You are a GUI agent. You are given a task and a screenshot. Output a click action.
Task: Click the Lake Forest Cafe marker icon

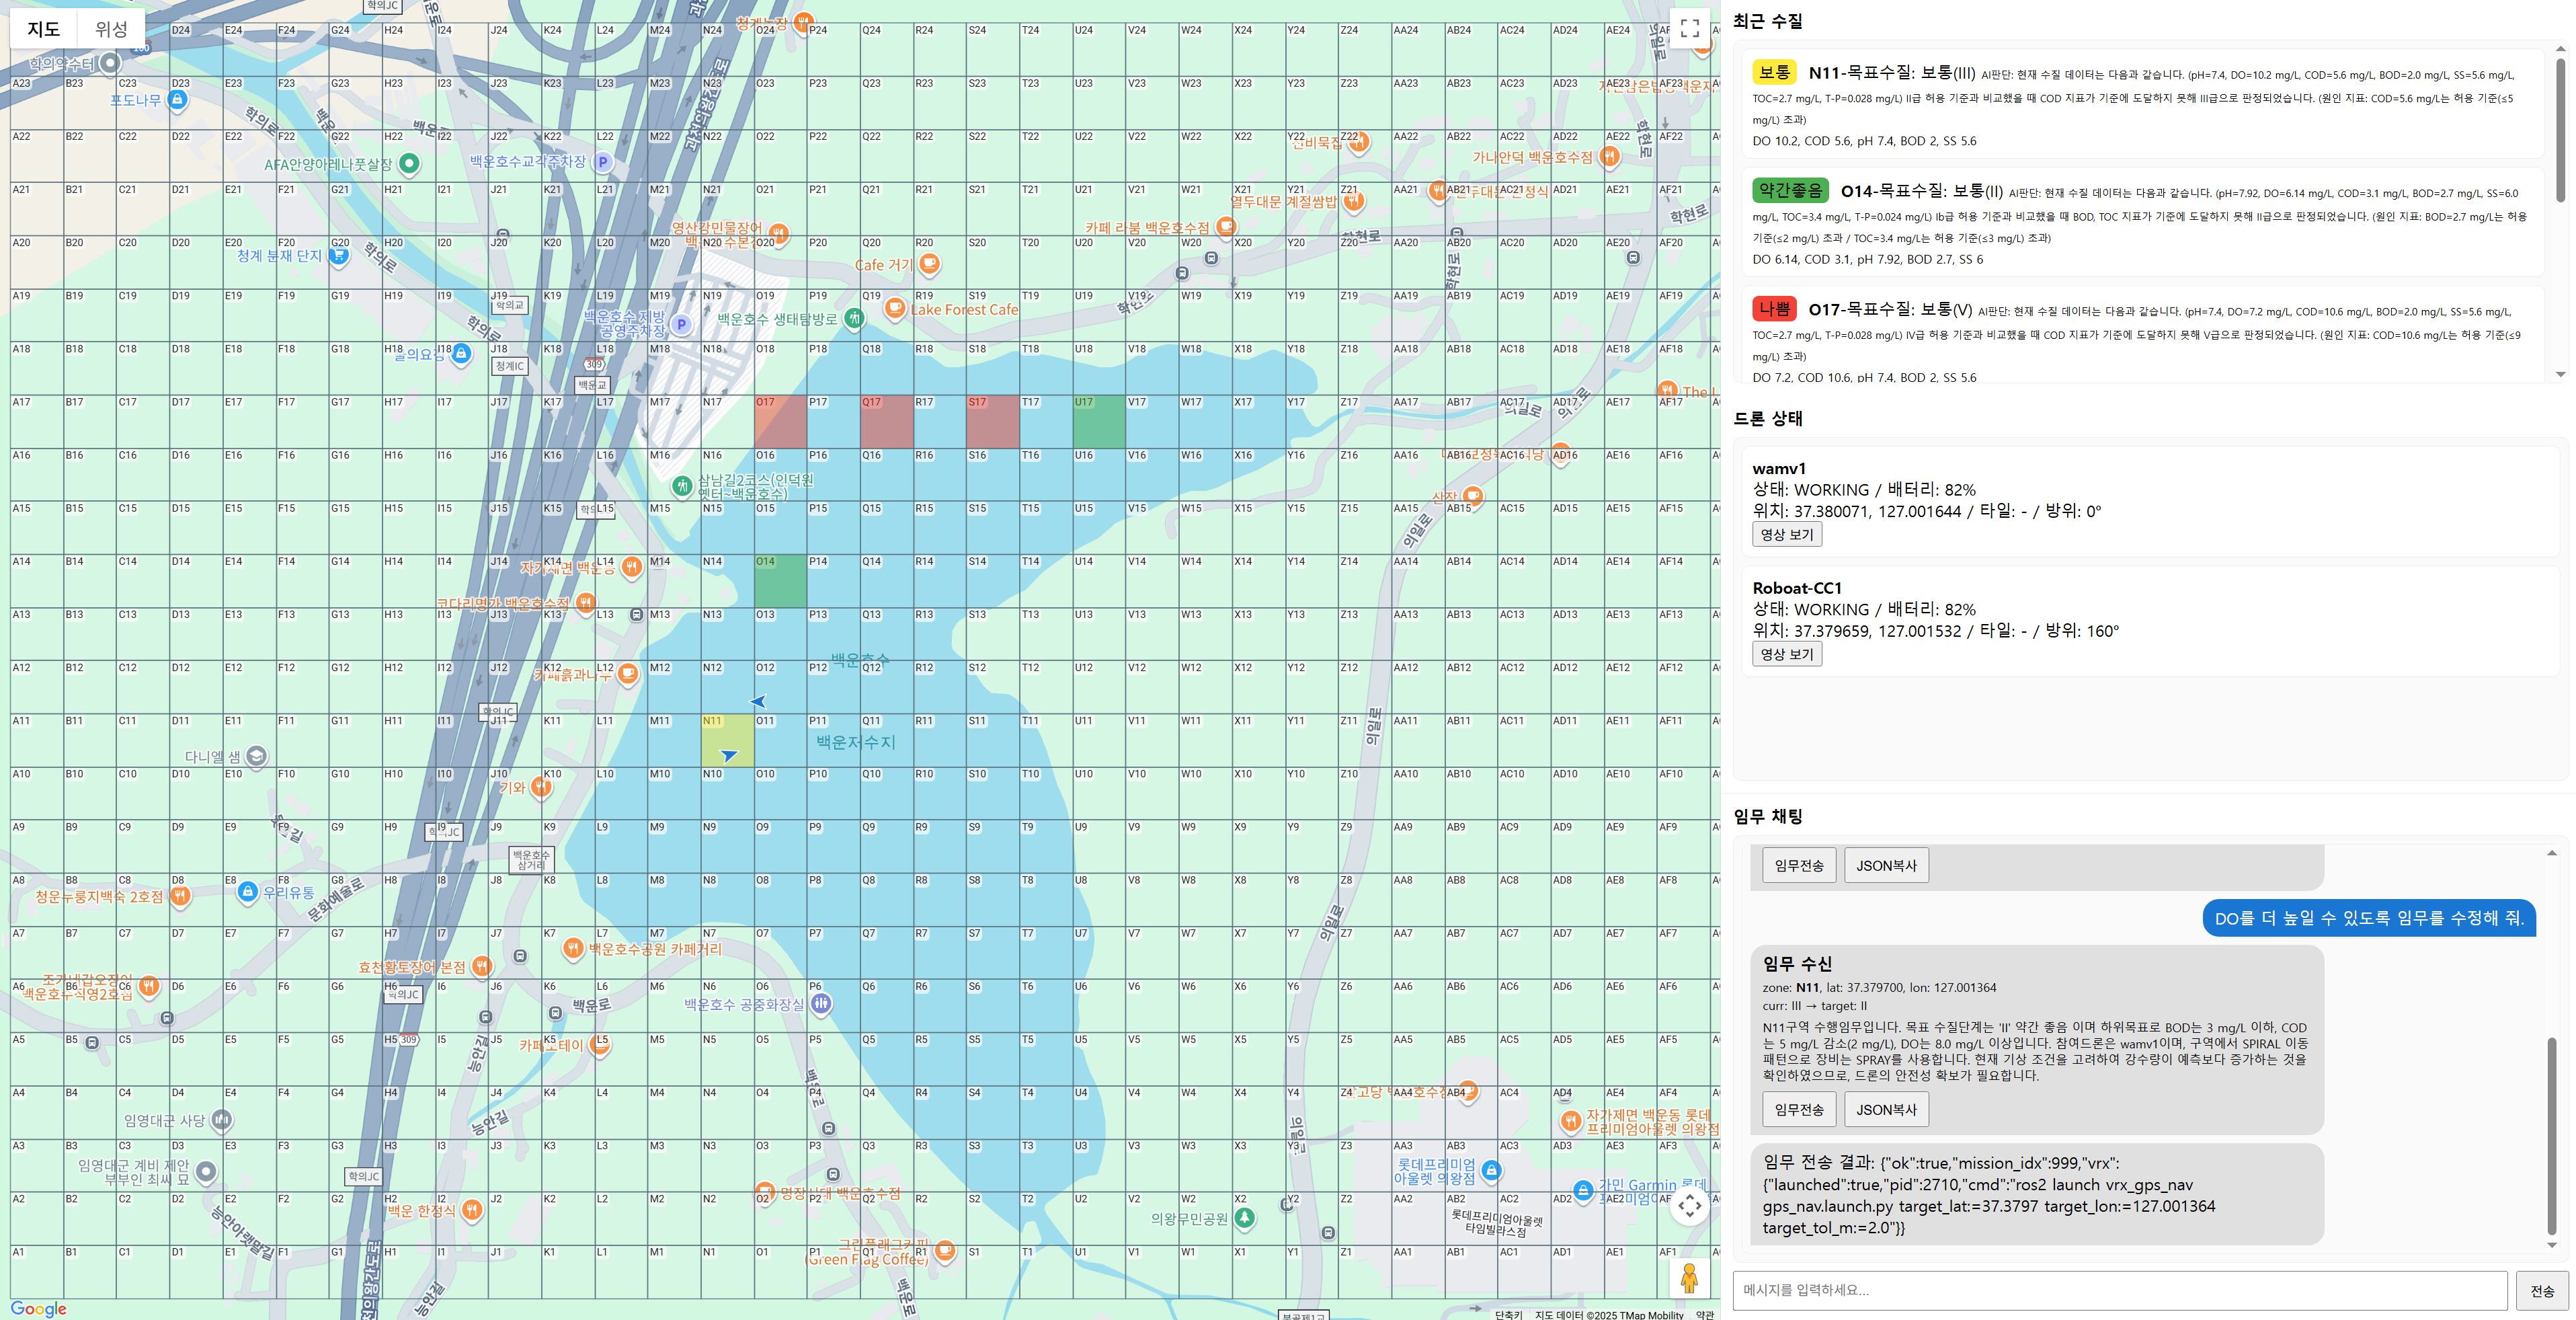pos(895,308)
